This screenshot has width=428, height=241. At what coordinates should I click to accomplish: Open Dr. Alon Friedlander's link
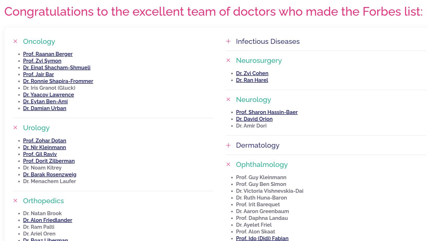tap(47, 220)
